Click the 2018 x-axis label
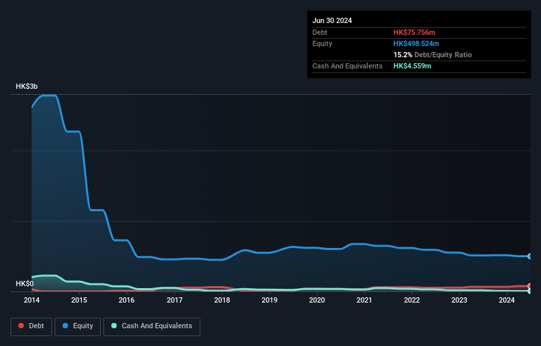This screenshot has width=541, height=346. point(222,300)
